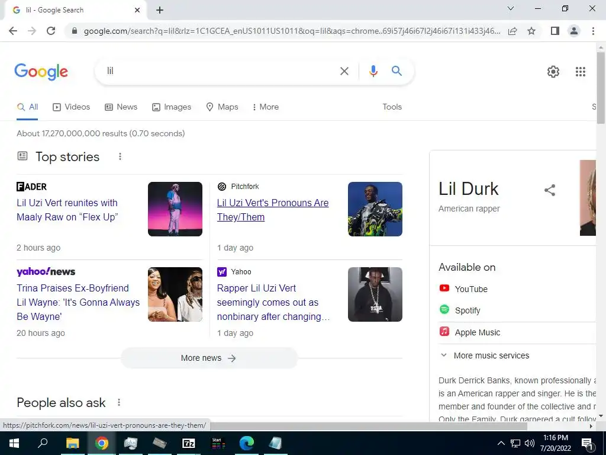Open the tab search chevron in title bar
This screenshot has width=606, height=455.
(x=510, y=8)
